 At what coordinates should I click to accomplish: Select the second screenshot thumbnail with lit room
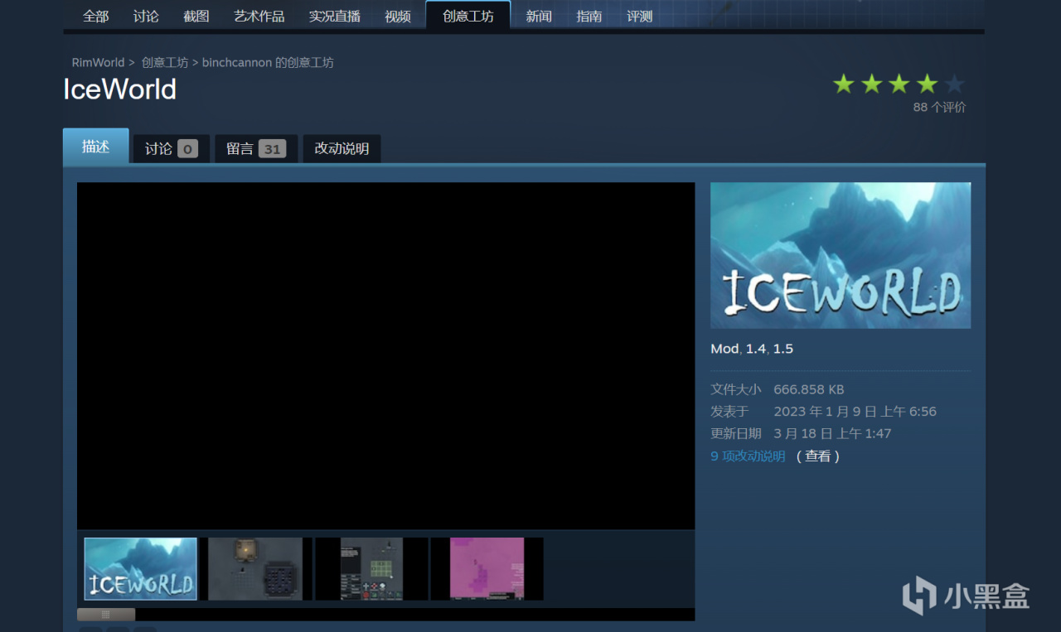tap(255, 569)
